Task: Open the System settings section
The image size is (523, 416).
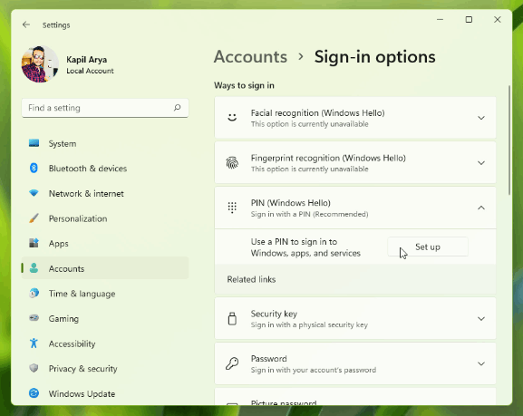Action: (x=105, y=143)
